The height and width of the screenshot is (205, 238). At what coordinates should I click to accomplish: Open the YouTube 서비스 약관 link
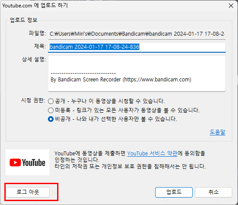(152, 154)
